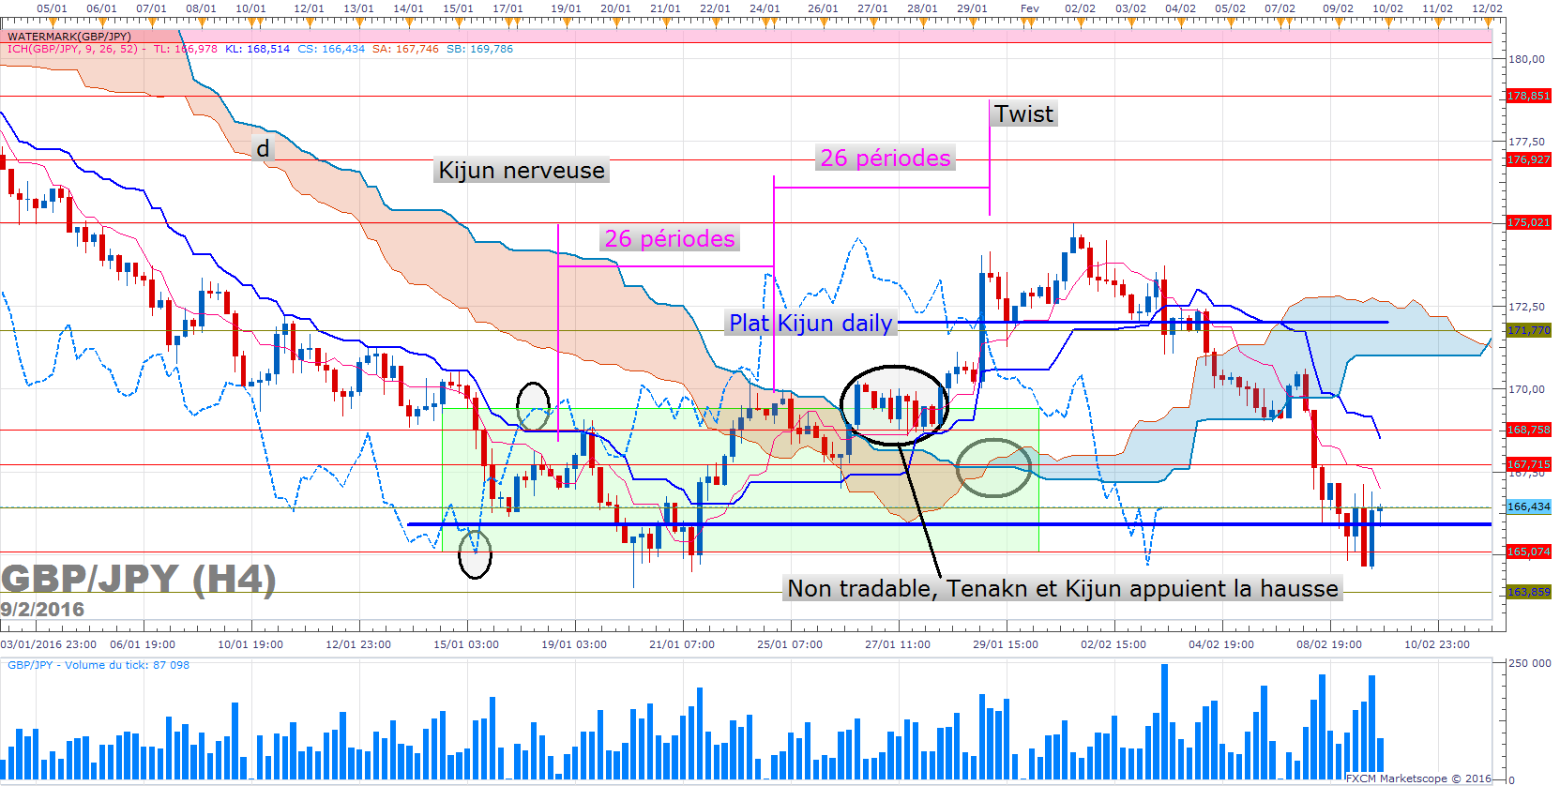Click the 250 000 volume axis label
The width and height of the screenshot is (1560, 786).
[x=1529, y=663]
